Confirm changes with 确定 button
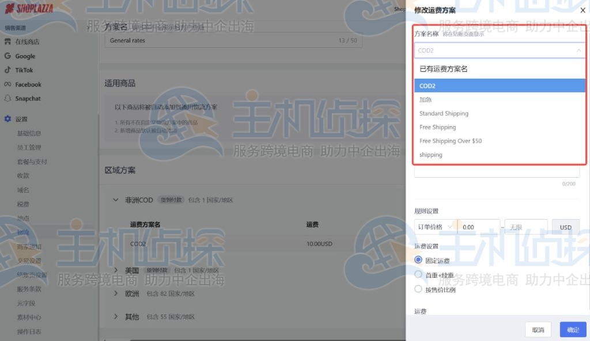 tap(573, 329)
